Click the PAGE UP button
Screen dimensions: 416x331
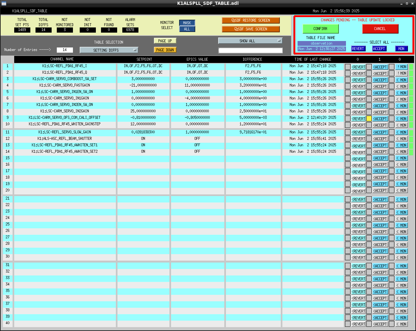pos(165,41)
